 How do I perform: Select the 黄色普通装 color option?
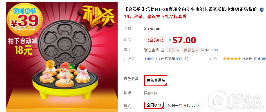tap(156, 80)
